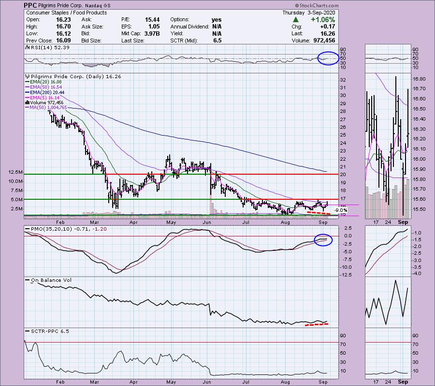
Task: Click the Options value yes
Action: (x=217, y=20)
